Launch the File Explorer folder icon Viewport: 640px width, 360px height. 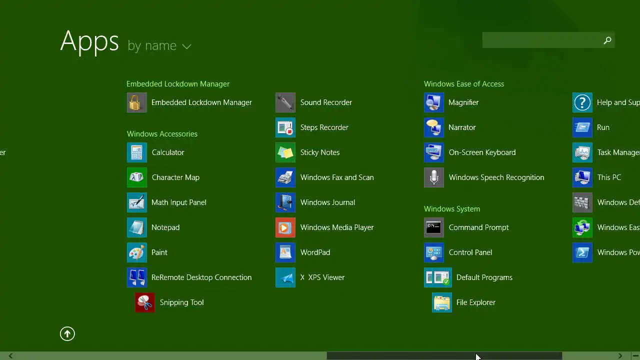point(442,302)
